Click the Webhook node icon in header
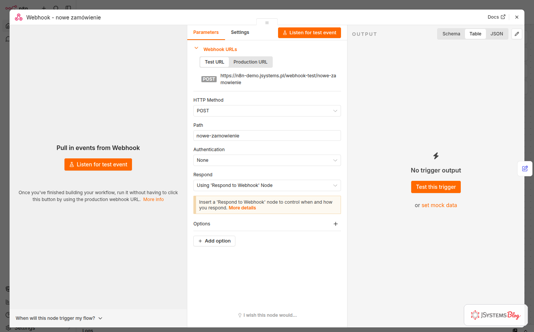This screenshot has width=534, height=332. [19, 18]
